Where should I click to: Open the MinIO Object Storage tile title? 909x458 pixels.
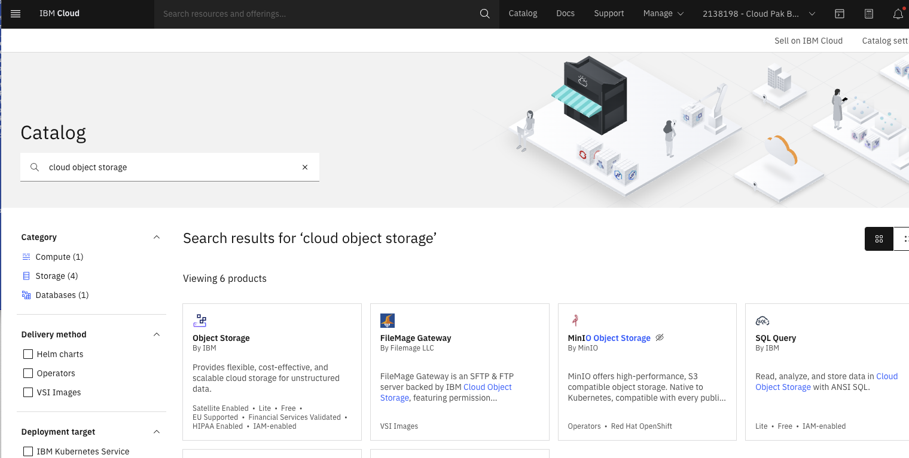pyautogui.click(x=609, y=338)
